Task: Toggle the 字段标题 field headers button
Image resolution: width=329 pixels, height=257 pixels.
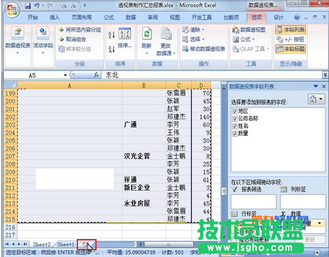Action: [290, 49]
